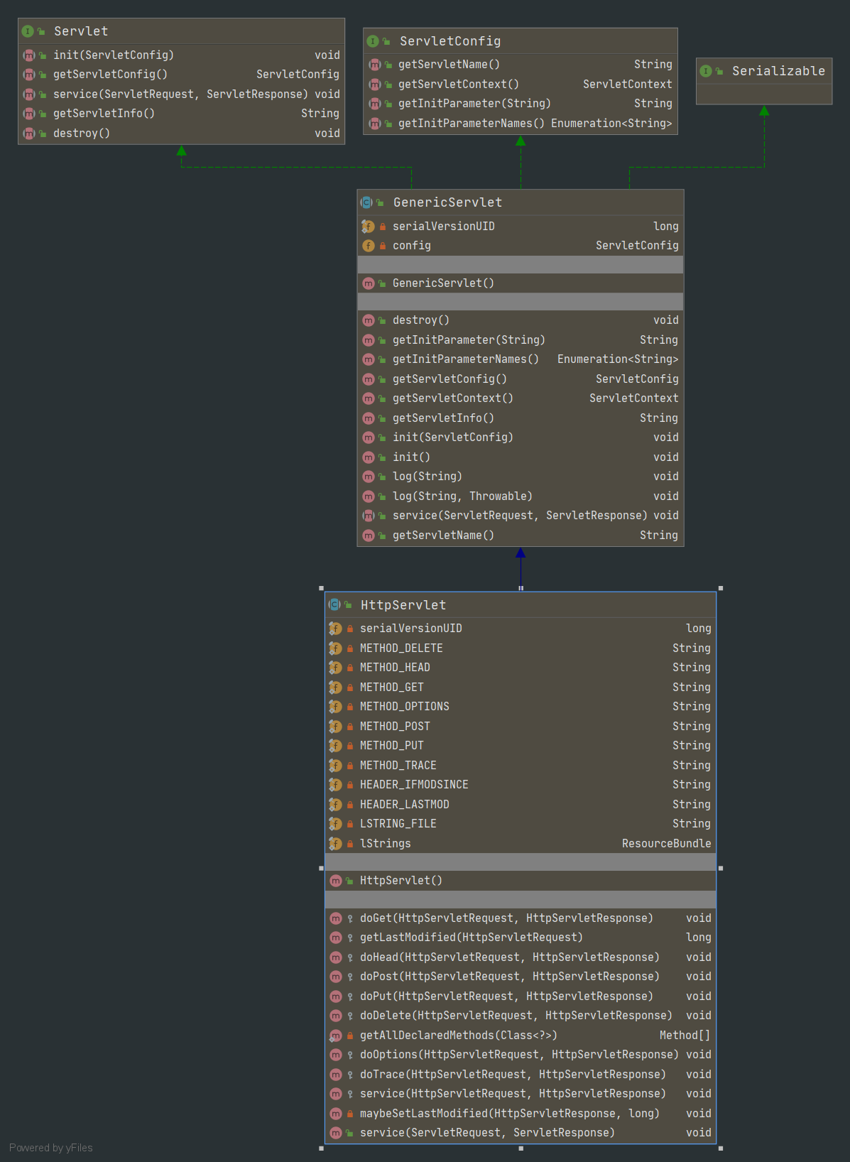Click public visibility icon of destroy() in GenericServlet

click(x=382, y=320)
